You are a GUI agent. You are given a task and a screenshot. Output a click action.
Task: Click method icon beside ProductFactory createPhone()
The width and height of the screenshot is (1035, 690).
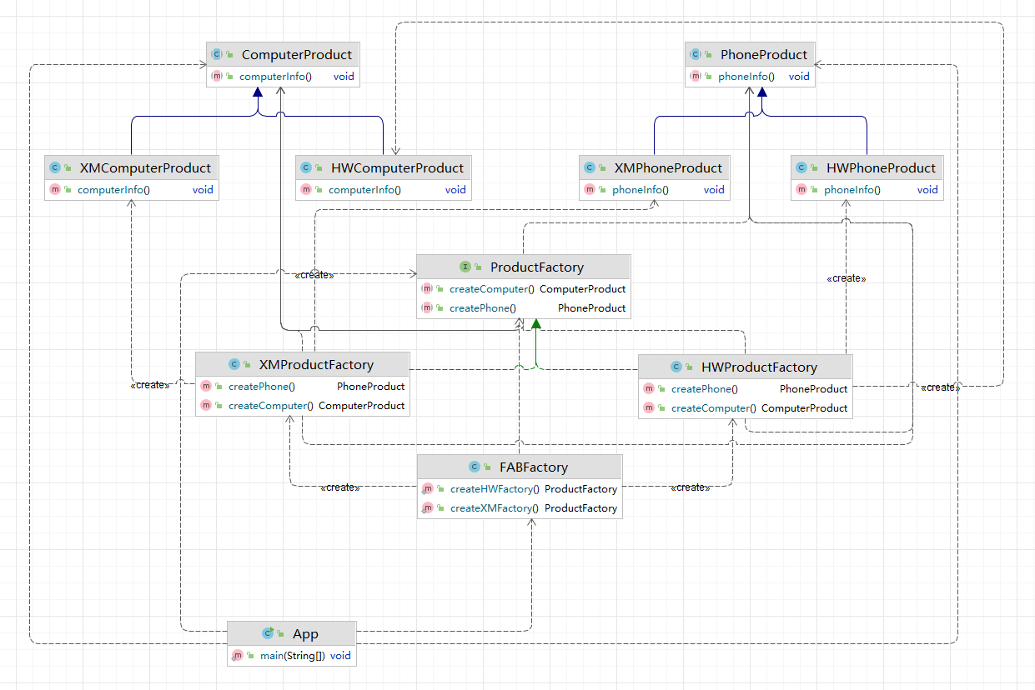[x=427, y=307]
